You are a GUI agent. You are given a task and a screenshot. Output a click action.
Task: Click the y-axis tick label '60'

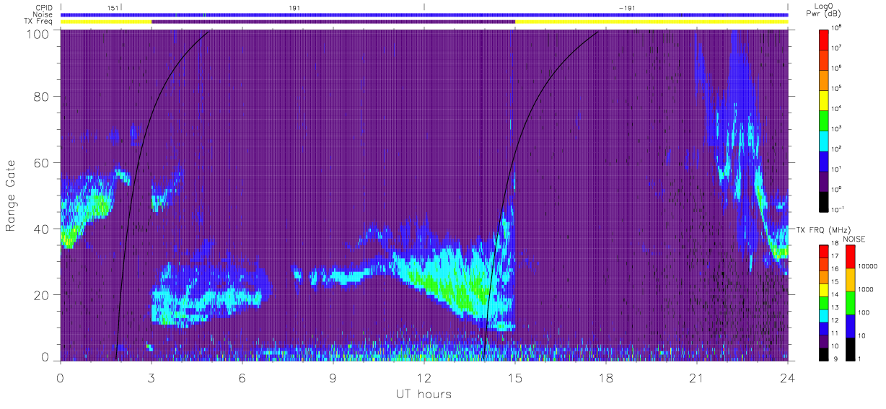click(x=40, y=162)
